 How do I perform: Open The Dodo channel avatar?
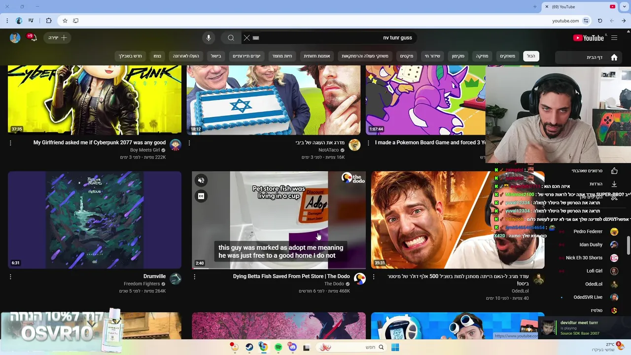point(360,279)
